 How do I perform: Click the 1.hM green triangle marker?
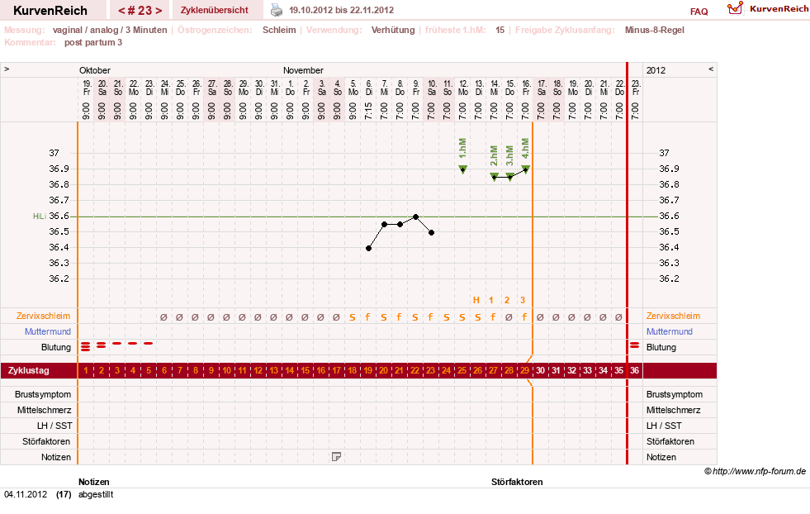(x=463, y=169)
